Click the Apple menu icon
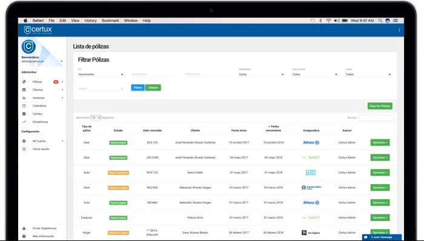The height and width of the screenshot is (241, 424). (25, 21)
